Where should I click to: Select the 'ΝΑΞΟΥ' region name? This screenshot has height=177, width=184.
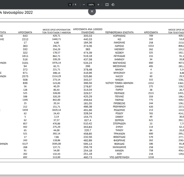tap(119, 76)
